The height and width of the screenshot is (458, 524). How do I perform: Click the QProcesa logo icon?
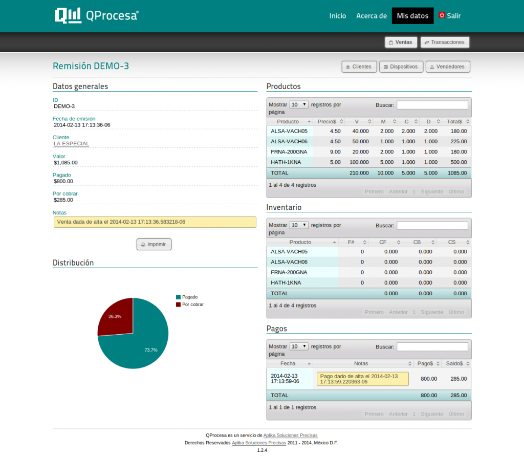68,15
